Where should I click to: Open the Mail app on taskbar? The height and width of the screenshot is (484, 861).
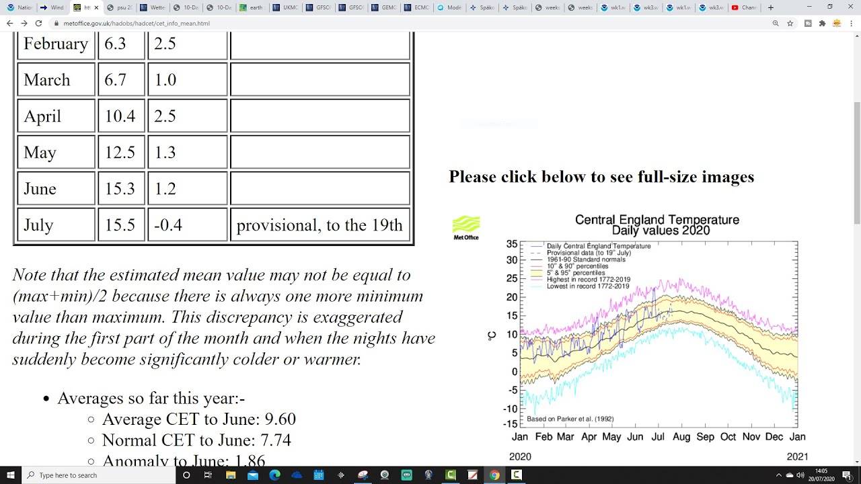click(x=253, y=475)
